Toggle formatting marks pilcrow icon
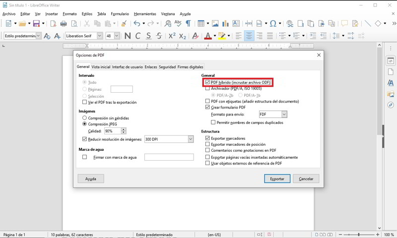Viewport: 397px width, 238px height. coord(188,23)
